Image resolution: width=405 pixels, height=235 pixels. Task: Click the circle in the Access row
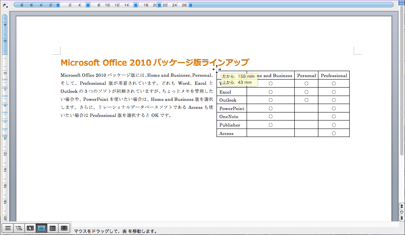(334, 133)
